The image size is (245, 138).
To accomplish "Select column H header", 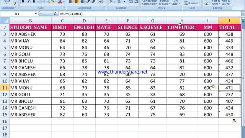I will click(x=182, y=21).
